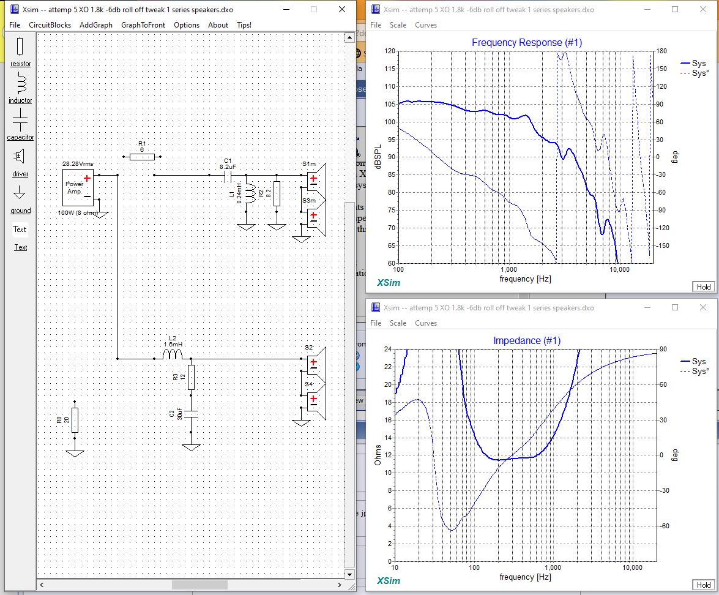The image size is (719, 595).
Task: Open File menu in main Xsim window
Action: pyautogui.click(x=15, y=24)
